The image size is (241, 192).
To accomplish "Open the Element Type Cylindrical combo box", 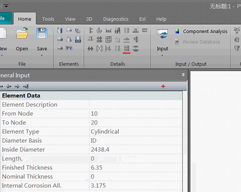I will 135,132.
